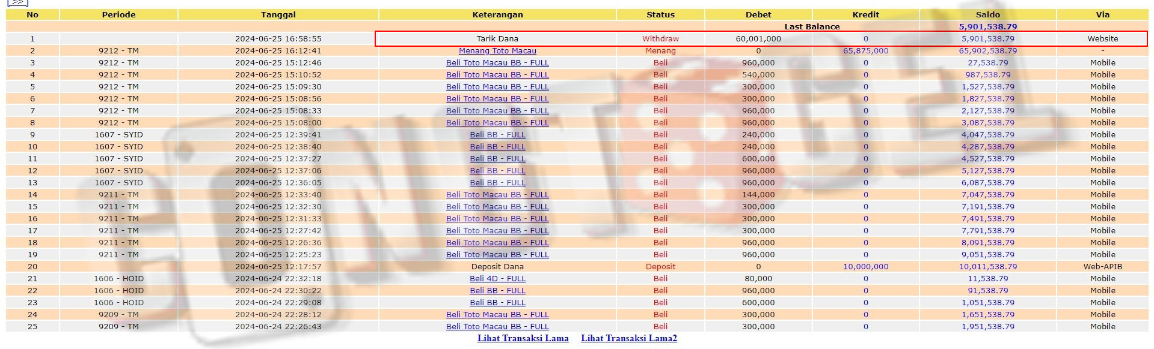1154x349 pixels.
Task: Click the 65,875,000 kredit amount
Action: [x=865, y=51]
